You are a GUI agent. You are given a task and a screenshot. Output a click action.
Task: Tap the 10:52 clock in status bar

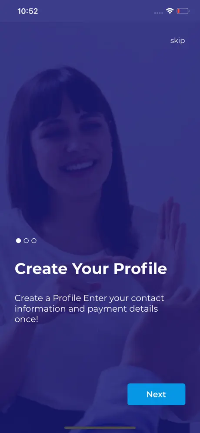coord(28,11)
